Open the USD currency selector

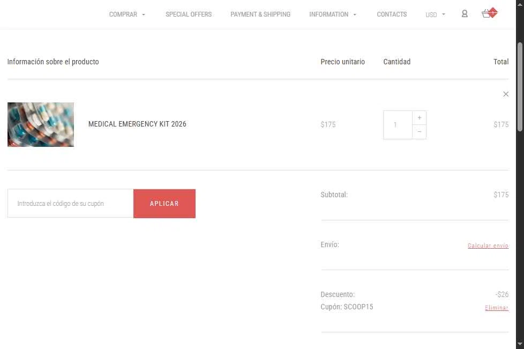(435, 14)
